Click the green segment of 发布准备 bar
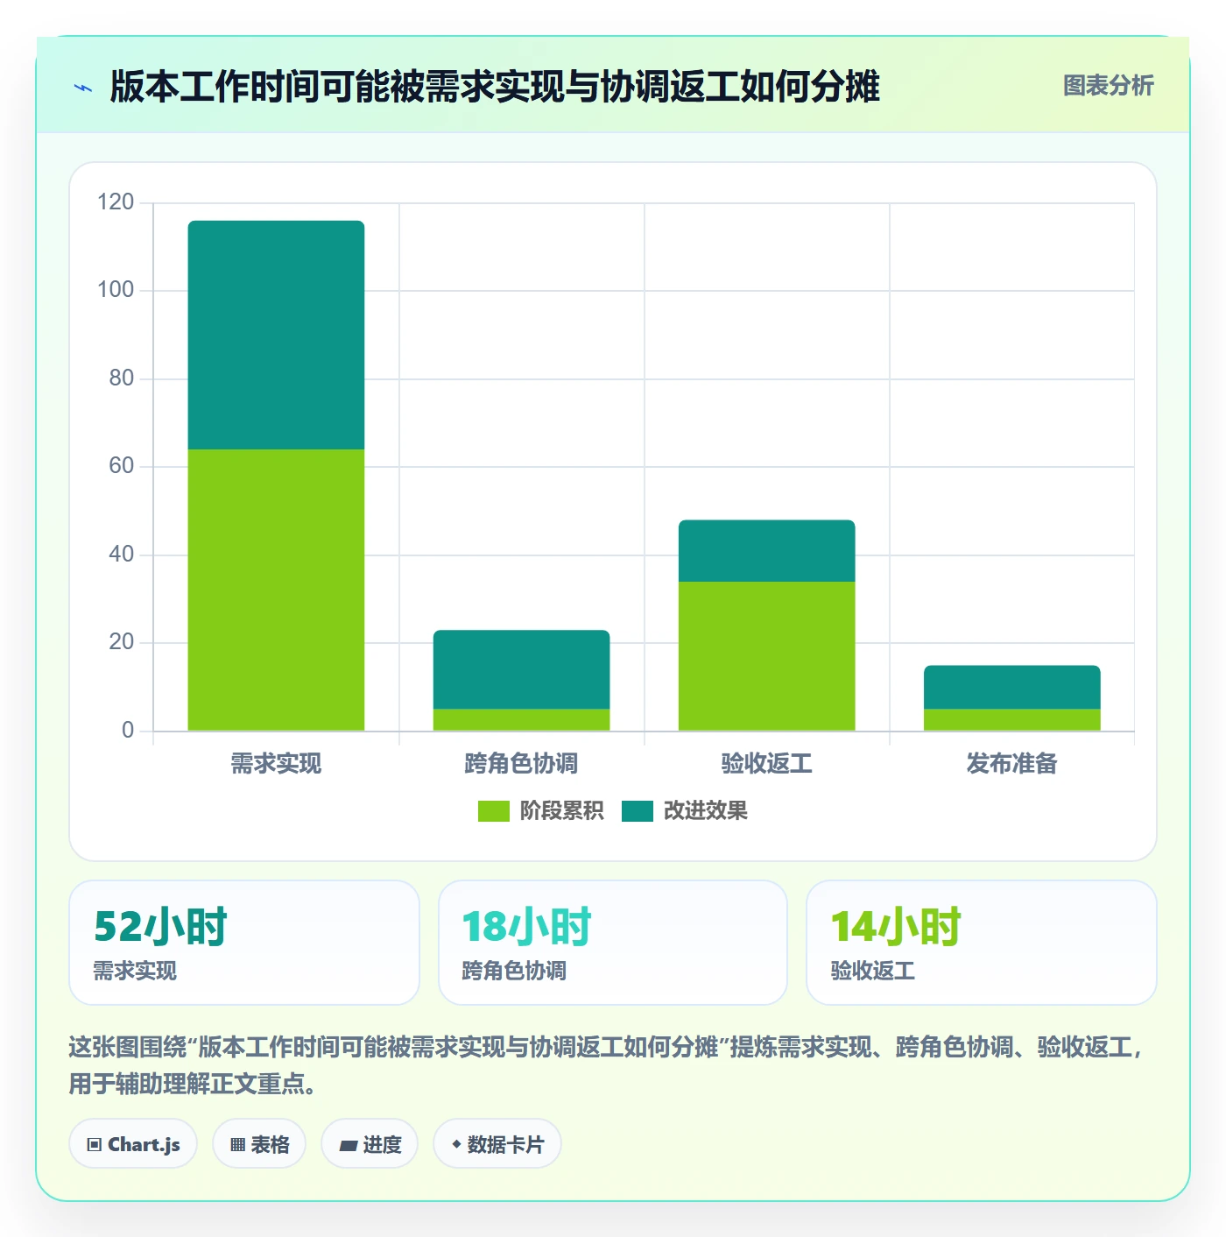The image size is (1226, 1237). pyautogui.click(x=1011, y=719)
